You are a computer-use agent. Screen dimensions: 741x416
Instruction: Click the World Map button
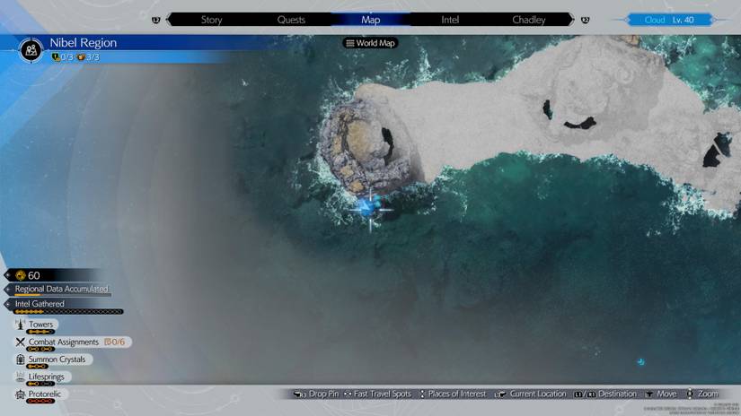coord(370,43)
